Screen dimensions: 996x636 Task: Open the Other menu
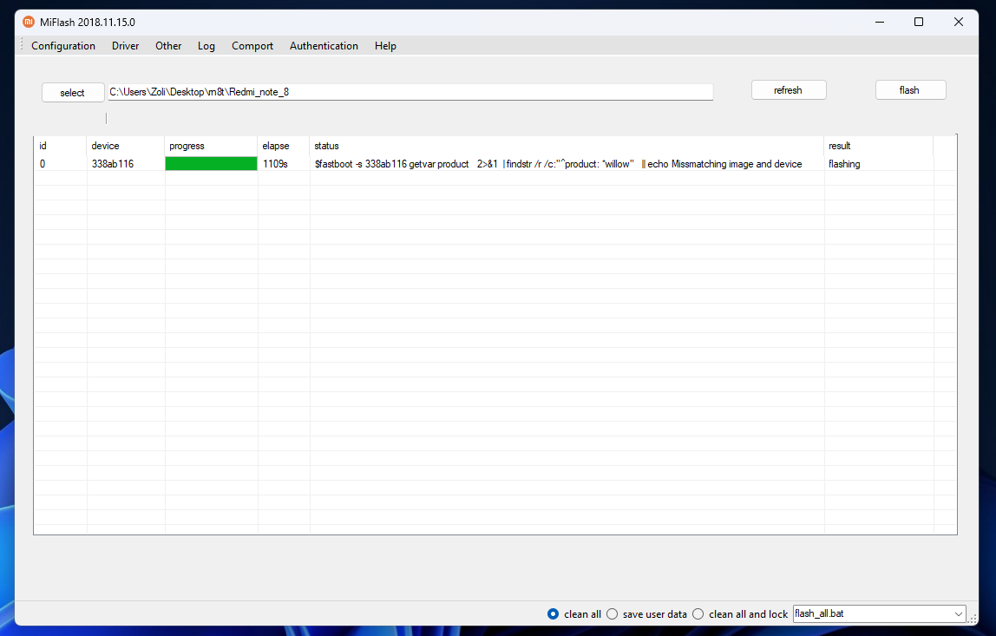pos(168,46)
